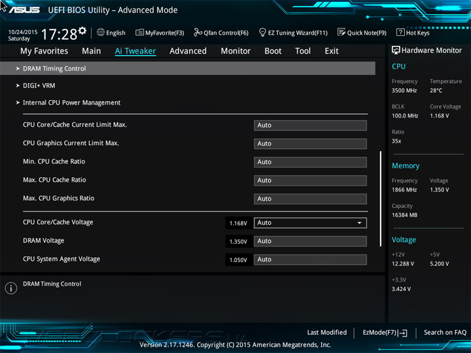Click the 1.168V core voltage readout
This screenshot has height=353, width=471.
coord(238,224)
